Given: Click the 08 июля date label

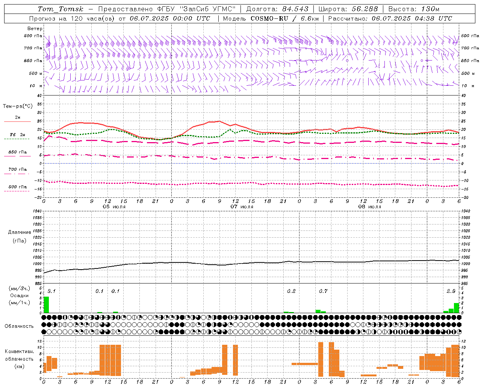Looking at the screenshot, I should click(370, 207).
